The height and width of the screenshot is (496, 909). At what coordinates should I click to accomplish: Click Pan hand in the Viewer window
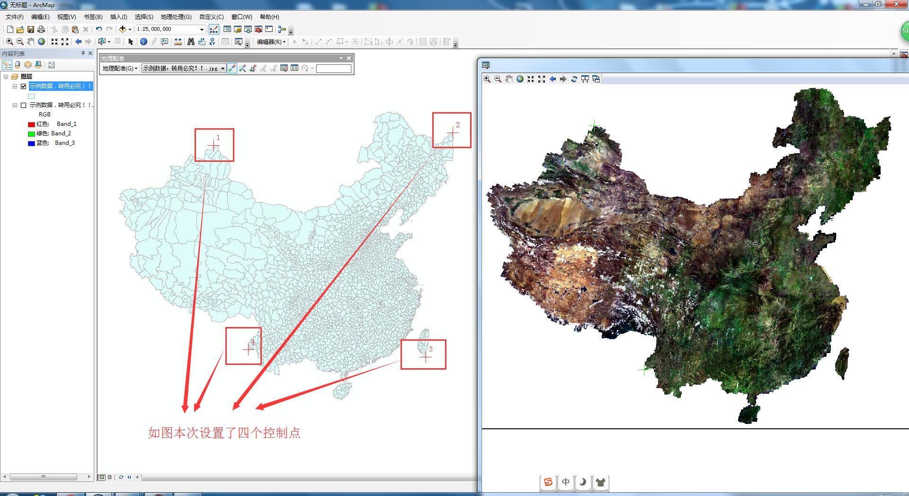click(x=508, y=79)
